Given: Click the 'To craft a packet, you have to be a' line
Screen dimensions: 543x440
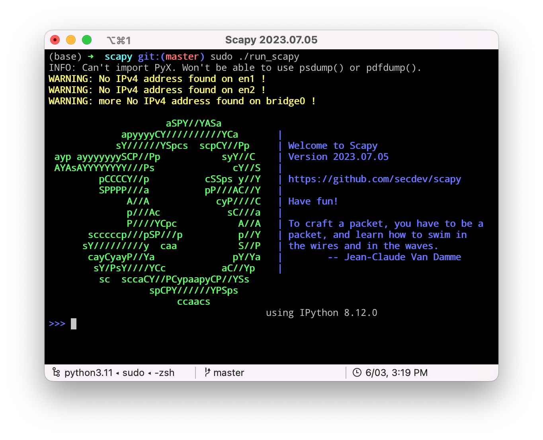Looking at the screenshot, I should coord(386,224).
